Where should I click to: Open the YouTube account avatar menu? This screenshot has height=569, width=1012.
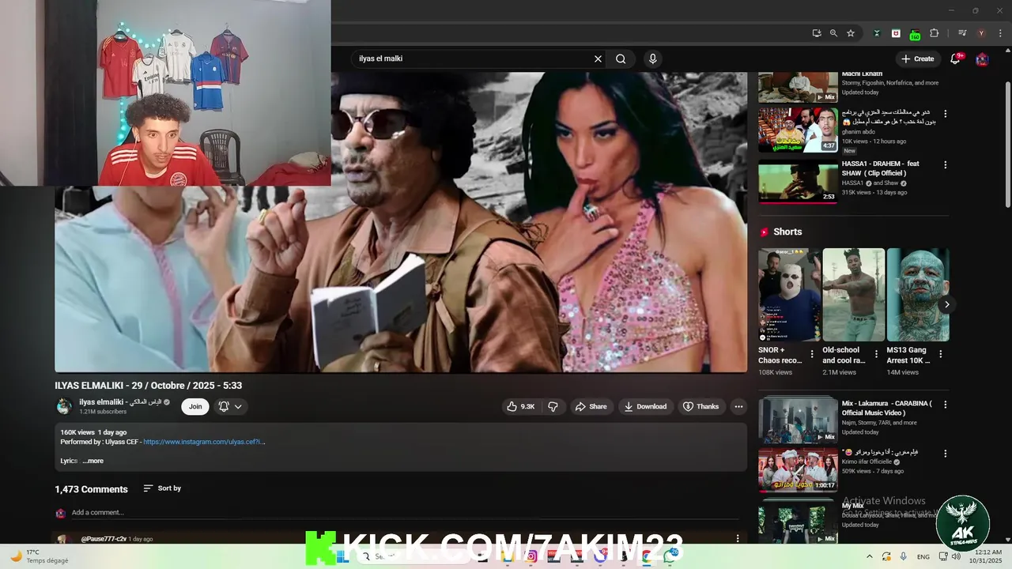(x=982, y=58)
